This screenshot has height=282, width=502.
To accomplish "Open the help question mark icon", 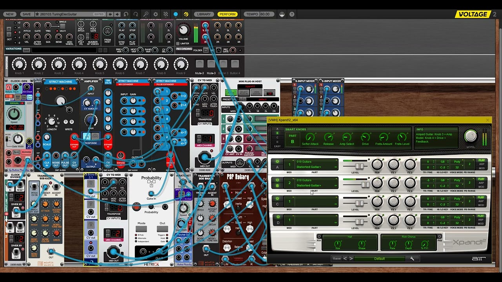I will 292,14.
